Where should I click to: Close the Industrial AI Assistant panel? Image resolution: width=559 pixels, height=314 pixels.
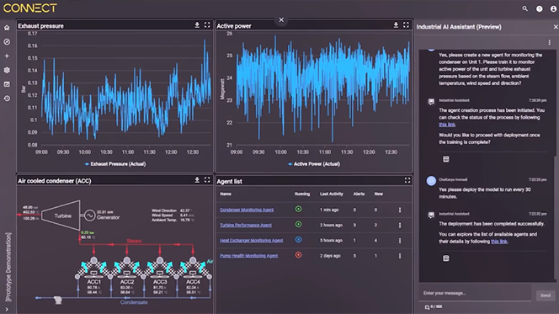tap(556, 27)
